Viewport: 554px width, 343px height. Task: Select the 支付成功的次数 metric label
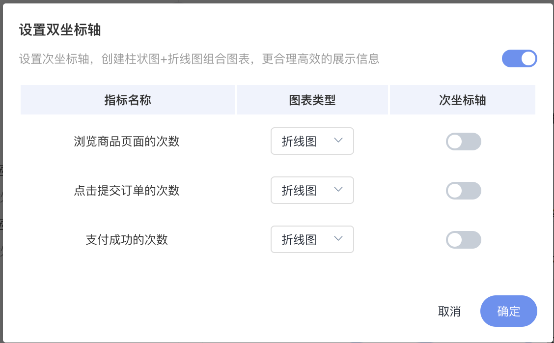pos(127,240)
